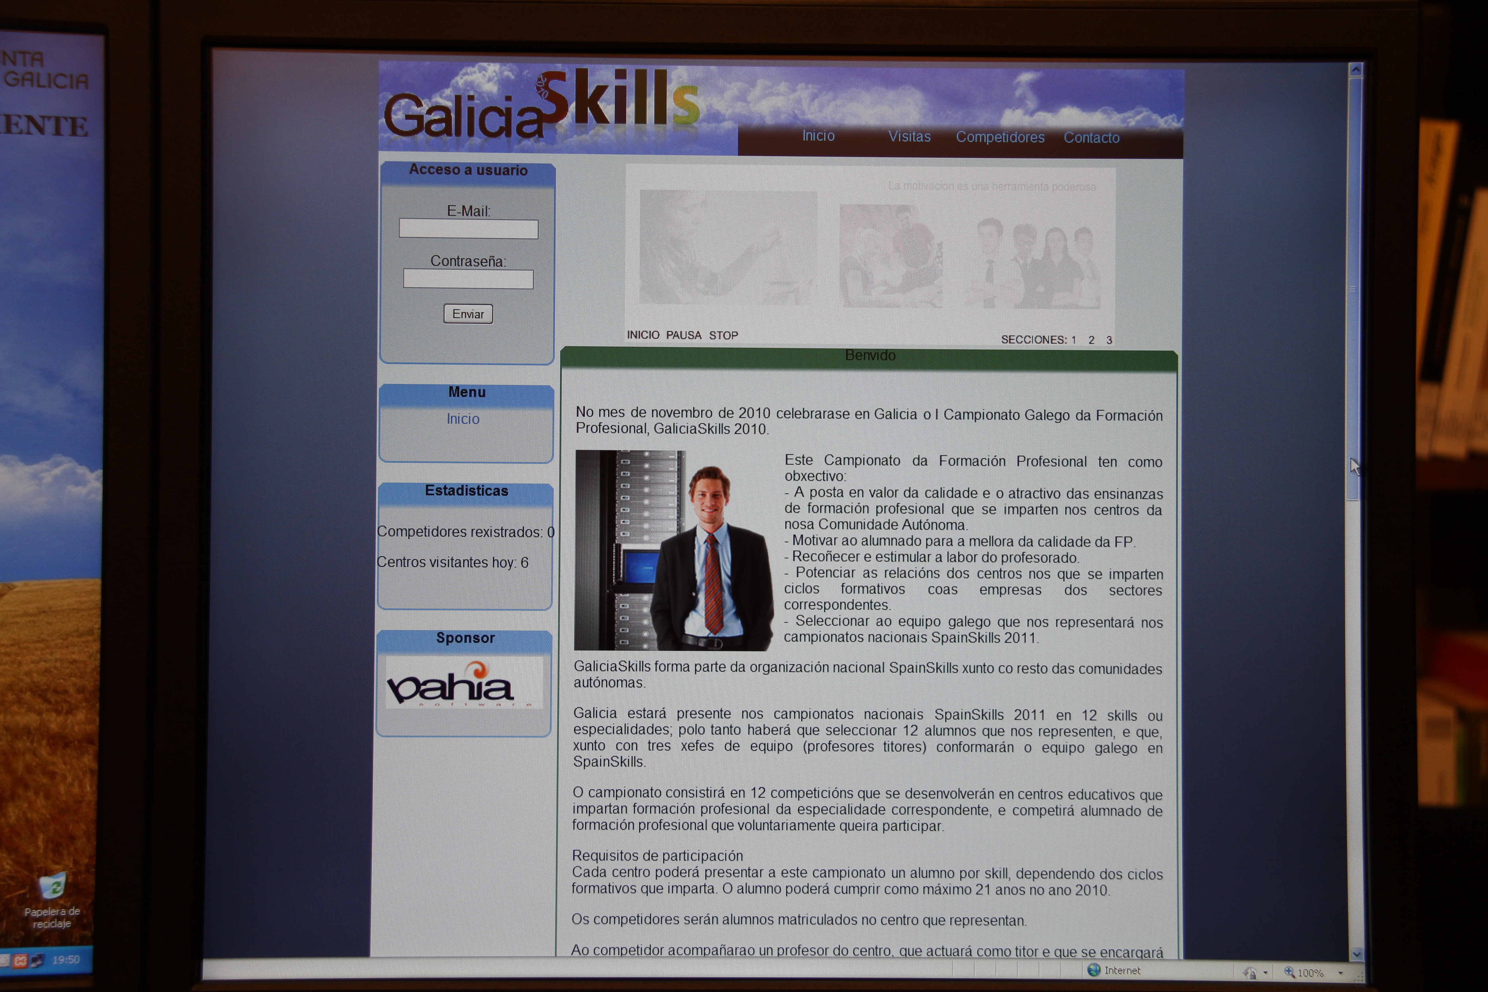1488x992 pixels.
Task: Jump to slideshow section 2
Action: pyautogui.click(x=1091, y=340)
